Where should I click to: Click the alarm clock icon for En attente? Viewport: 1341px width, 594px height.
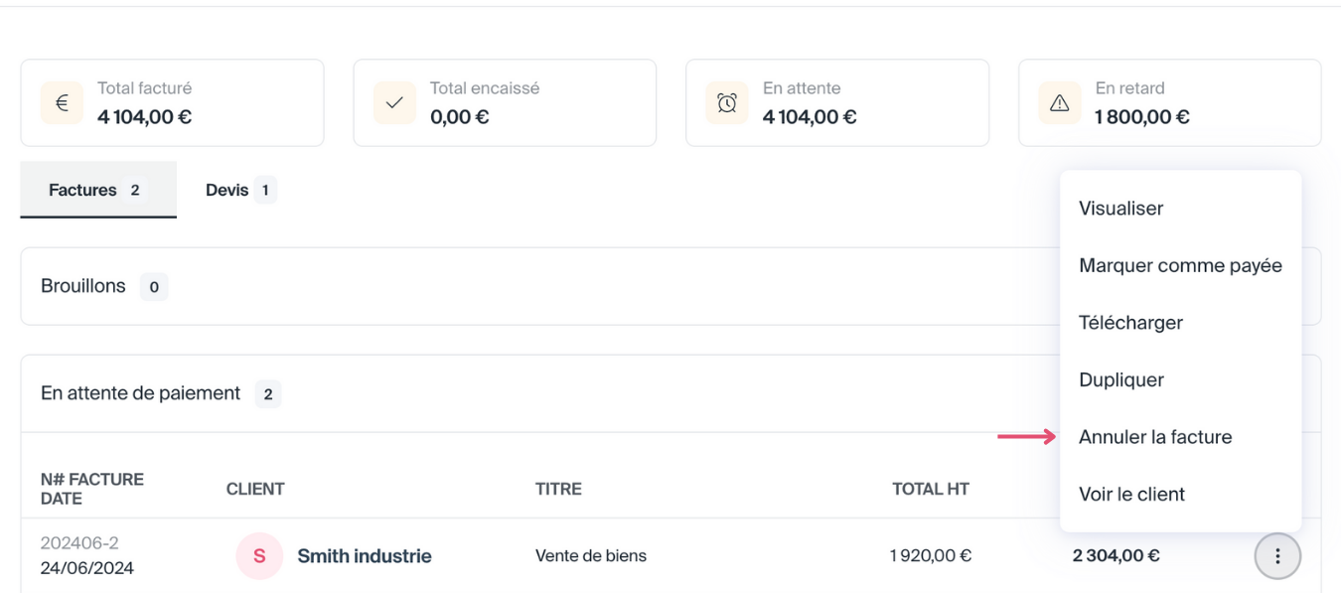click(x=727, y=103)
